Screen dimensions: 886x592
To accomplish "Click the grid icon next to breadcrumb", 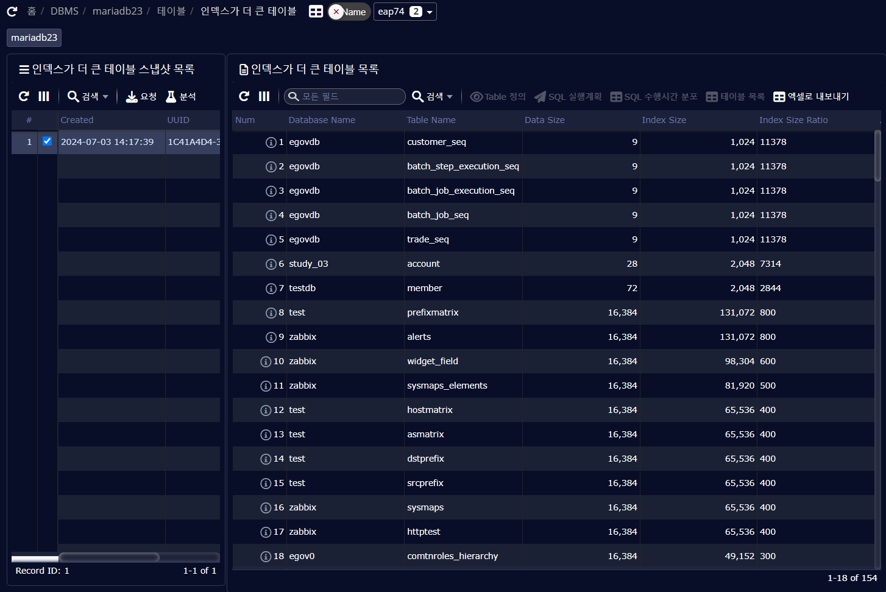I will coord(316,12).
